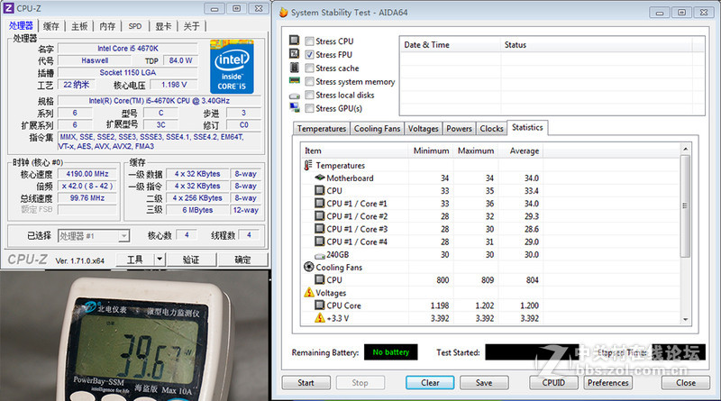Click the Cooling Fans icon in list
Image resolution: width=721 pixels, height=401 pixels.
point(309,267)
